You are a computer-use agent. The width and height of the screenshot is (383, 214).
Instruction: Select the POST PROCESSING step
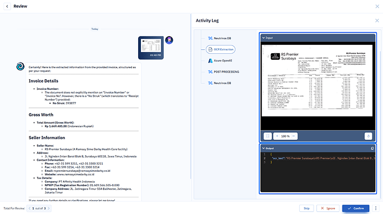(x=224, y=72)
